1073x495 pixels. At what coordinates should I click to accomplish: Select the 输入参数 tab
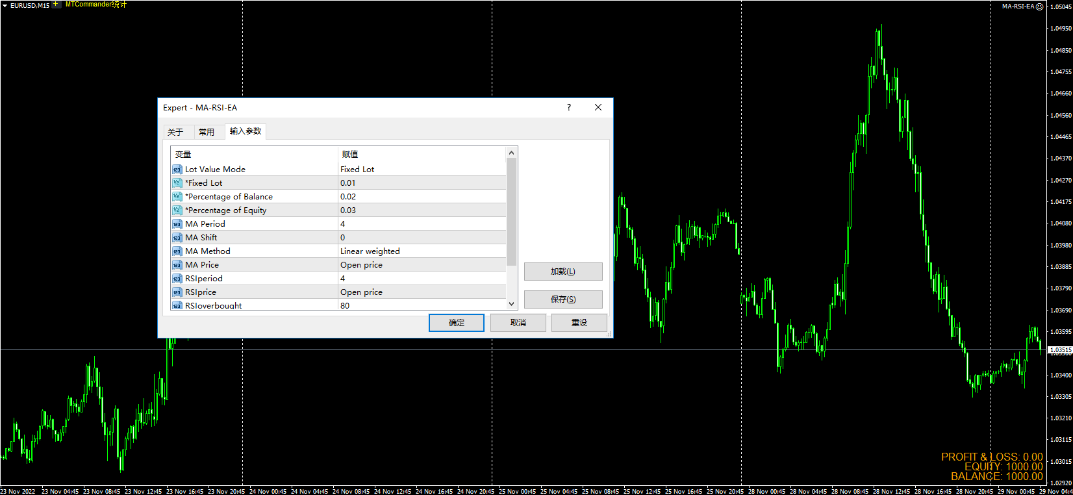click(246, 131)
